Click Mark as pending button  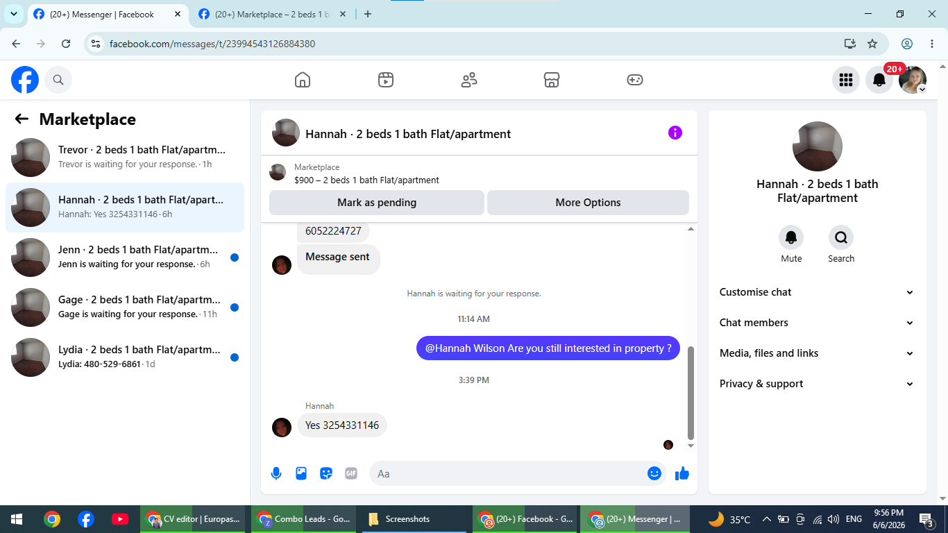pos(377,203)
